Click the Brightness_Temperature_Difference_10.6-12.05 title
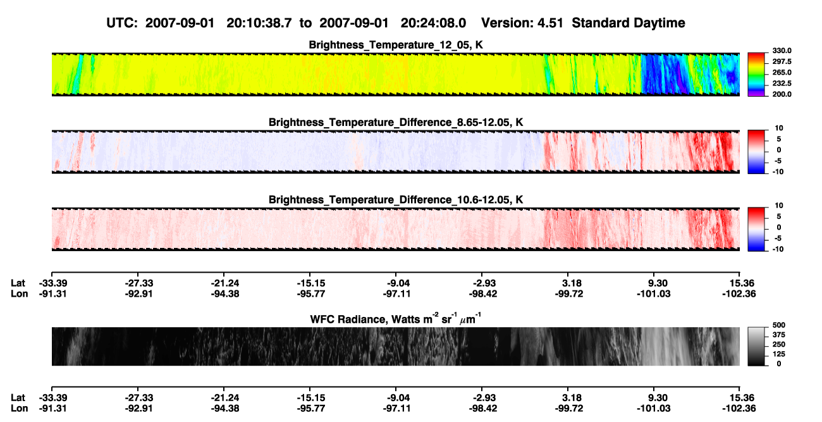The width and height of the screenshot is (822, 422). click(396, 199)
